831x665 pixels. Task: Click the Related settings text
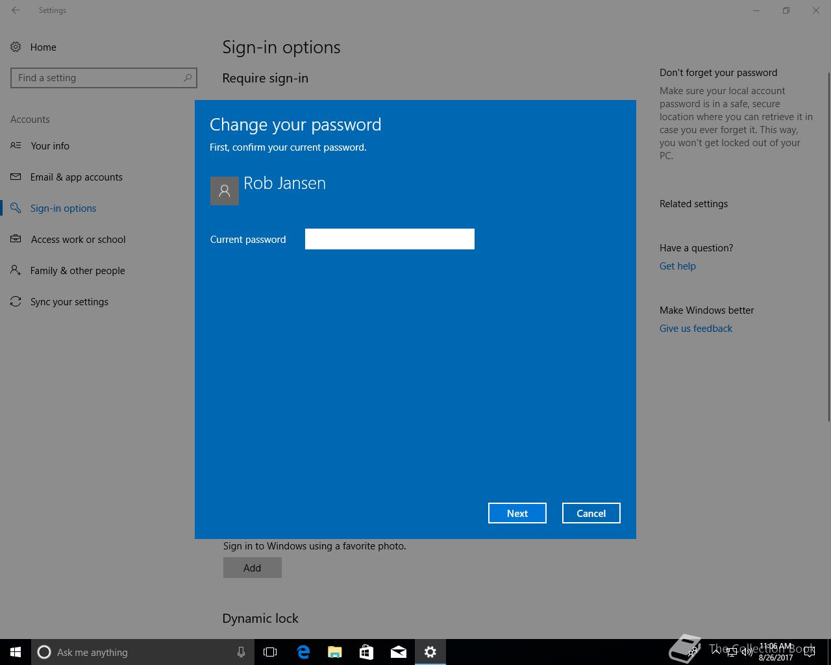click(693, 204)
